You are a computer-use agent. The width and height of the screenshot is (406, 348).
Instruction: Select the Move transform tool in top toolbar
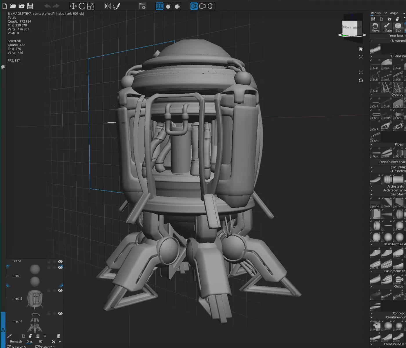(73, 6)
